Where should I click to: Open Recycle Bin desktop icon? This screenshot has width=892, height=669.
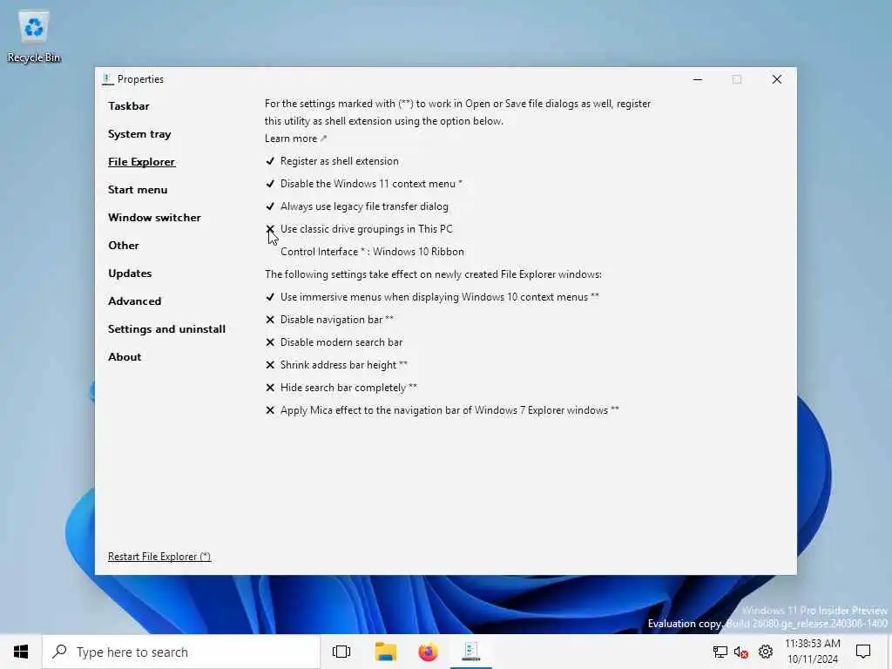click(34, 37)
